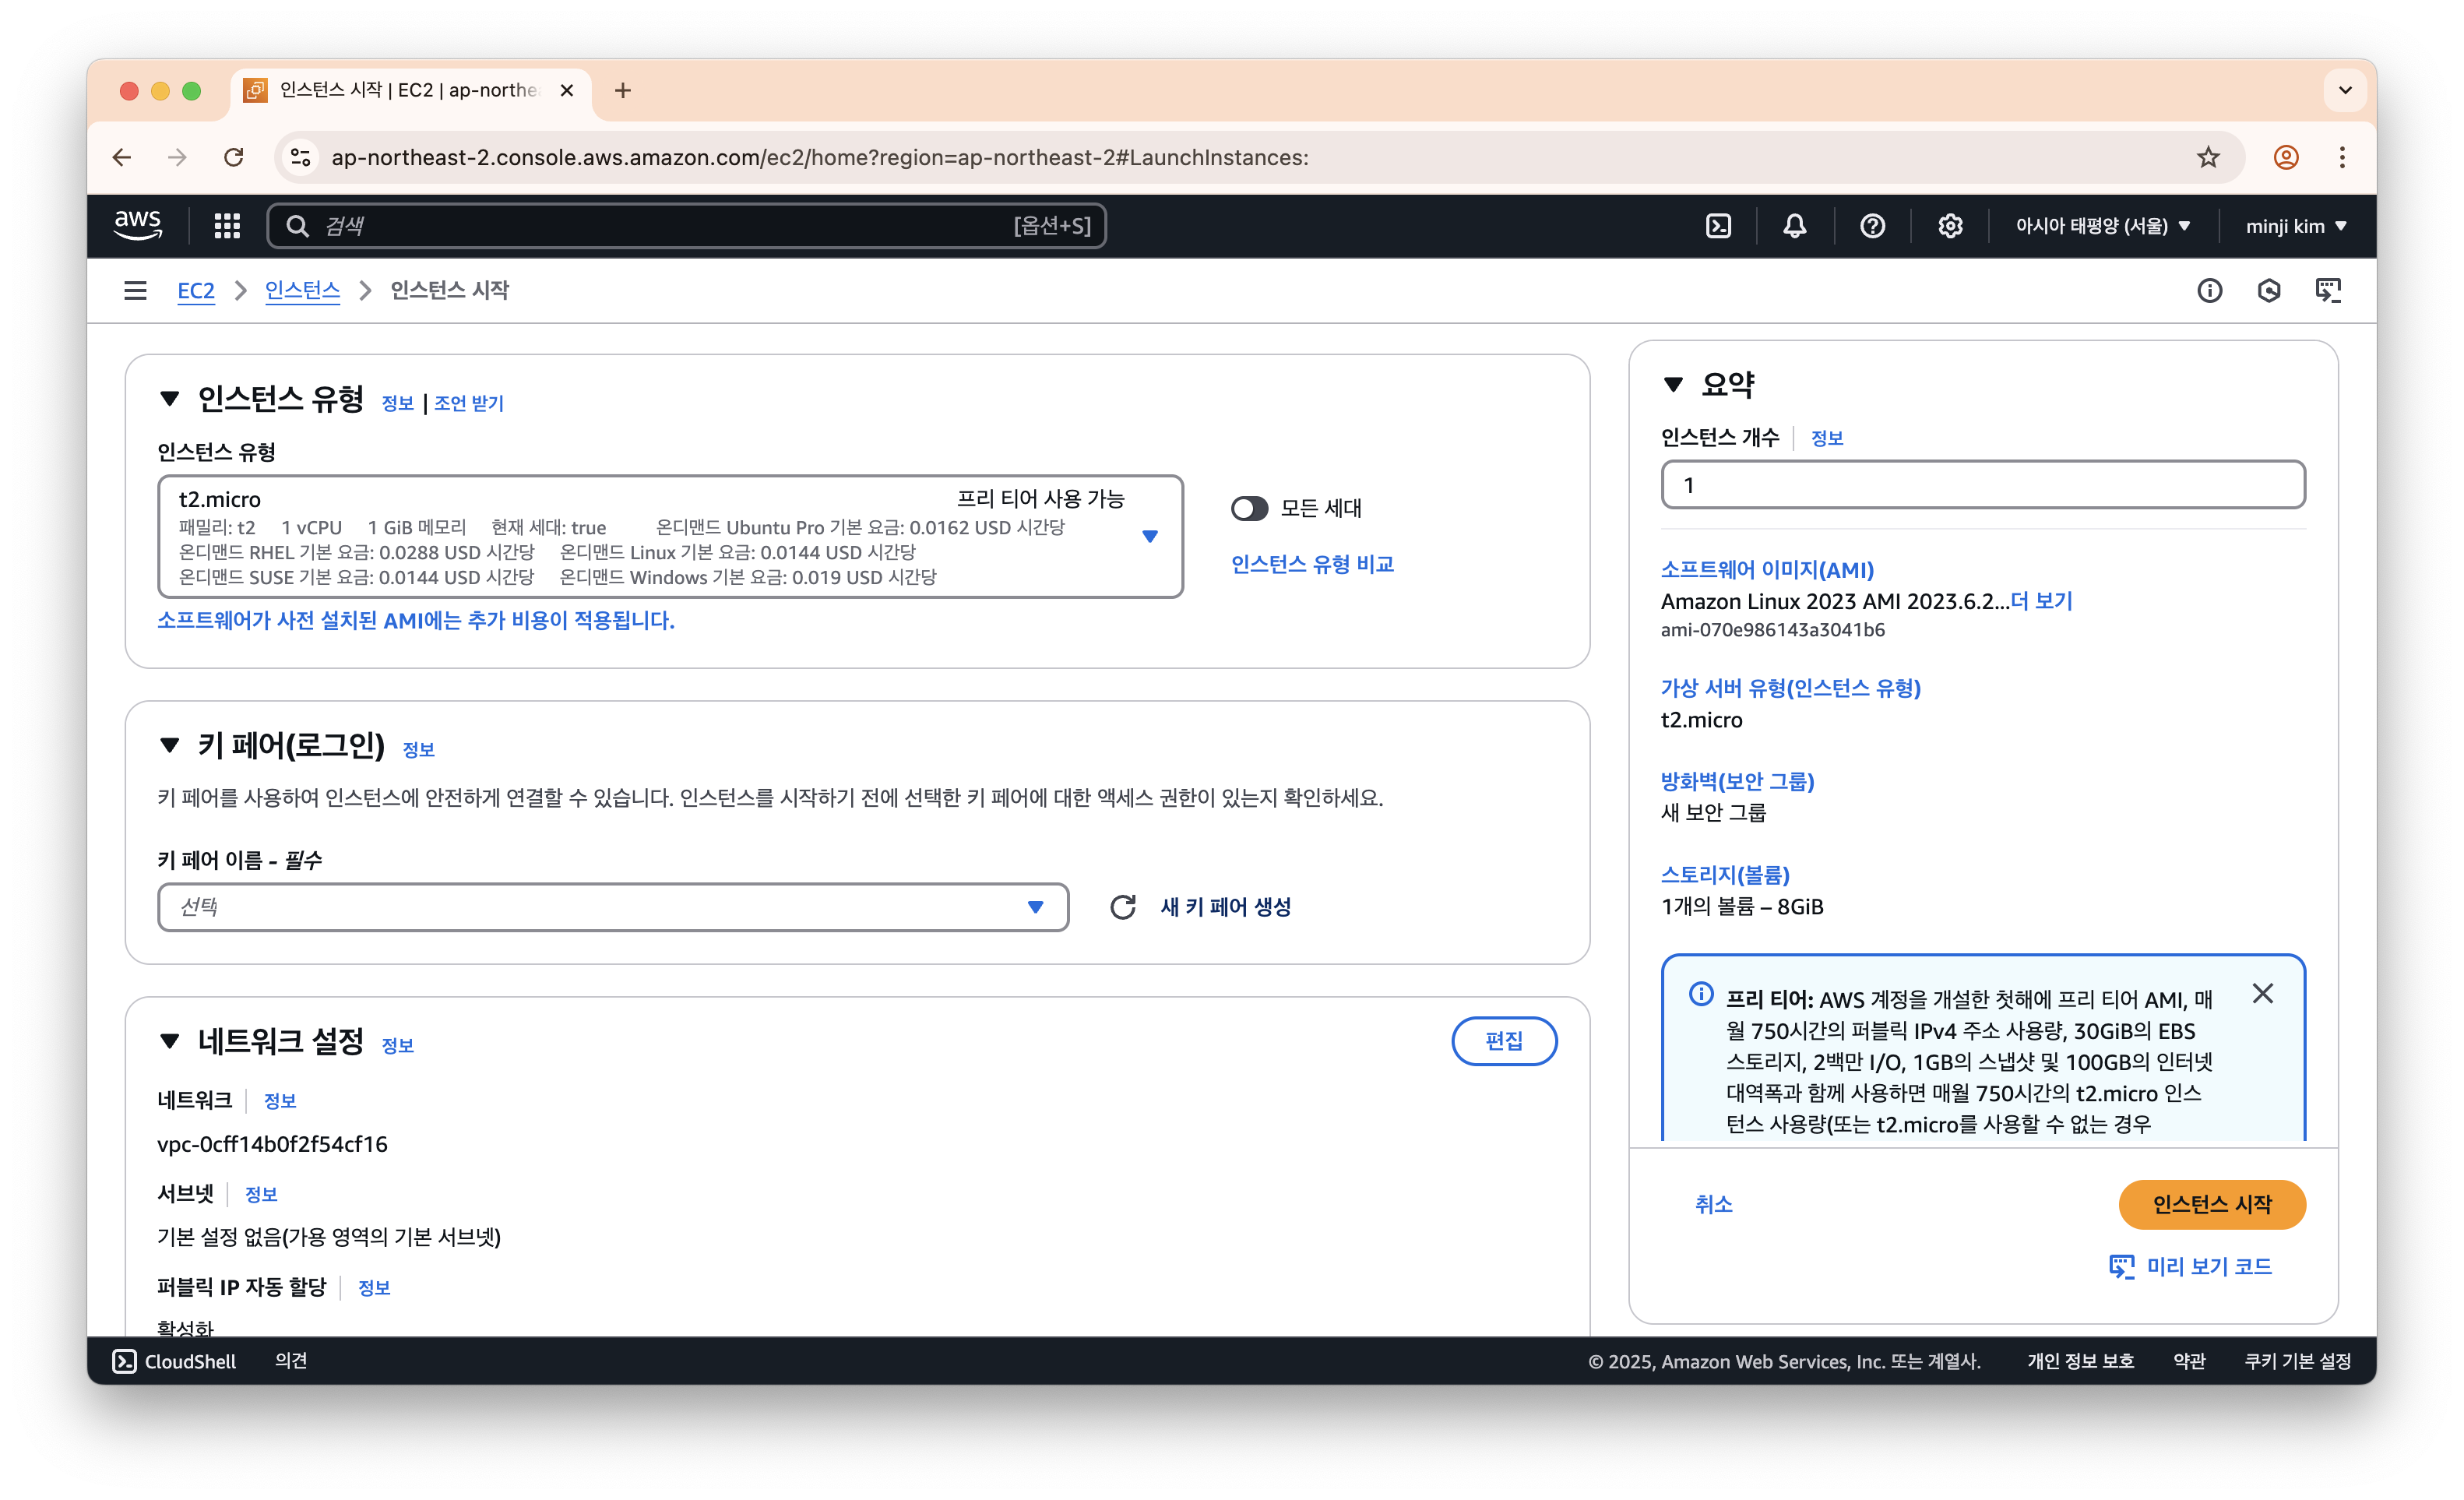2464x1500 pixels.
Task: Open the 방화벽(보안 그룹) summary link
Action: pyautogui.click(x=1737, y=781)
